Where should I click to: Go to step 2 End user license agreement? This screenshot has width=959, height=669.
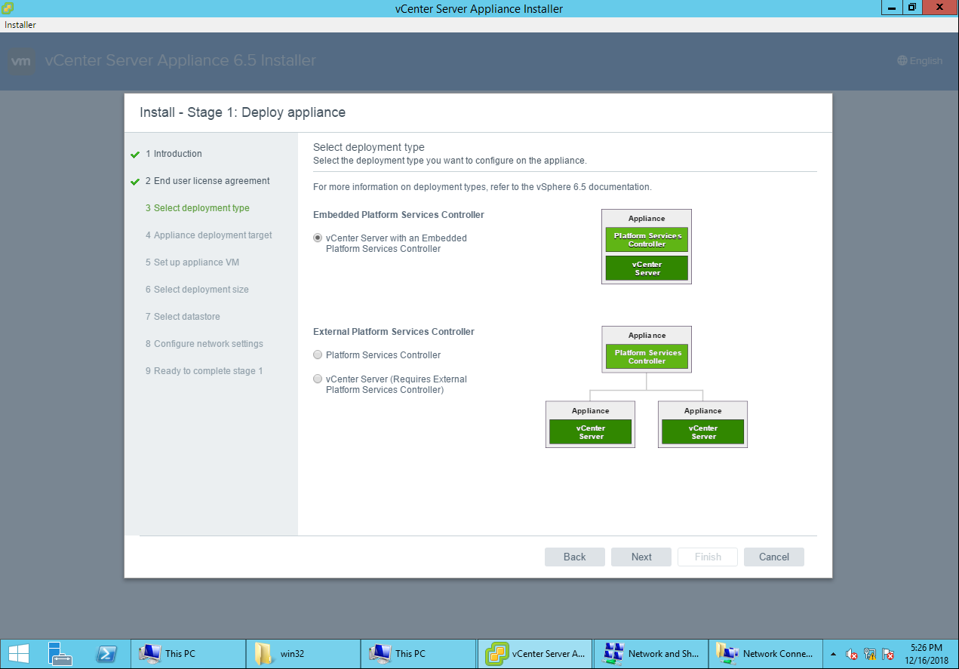coord(207,181)
